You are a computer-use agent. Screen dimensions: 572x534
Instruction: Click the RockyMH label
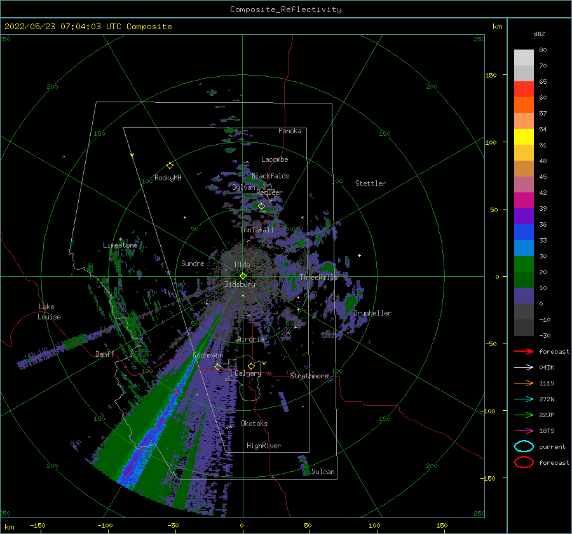[x=168, y=178]
